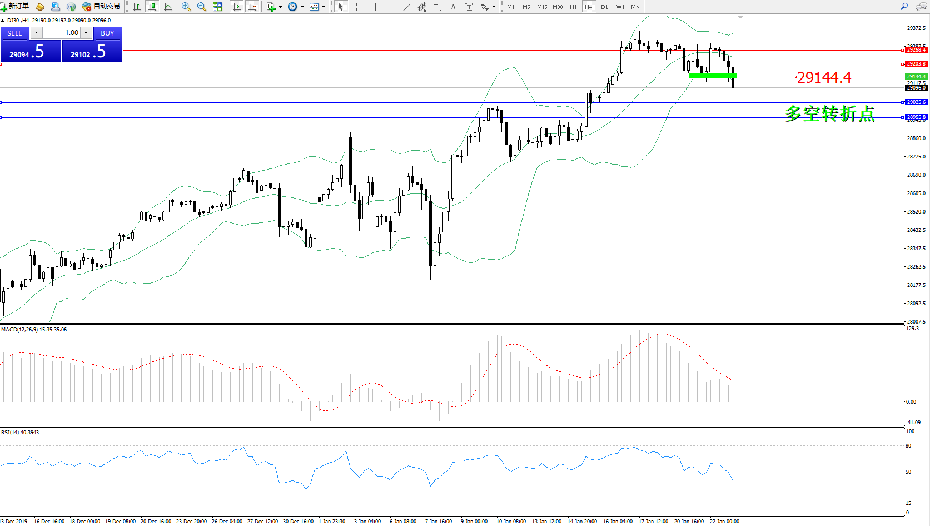Screen dimensions: 930x526
Task: Select the horizontal line drawing tool
Action: (391, 7)
